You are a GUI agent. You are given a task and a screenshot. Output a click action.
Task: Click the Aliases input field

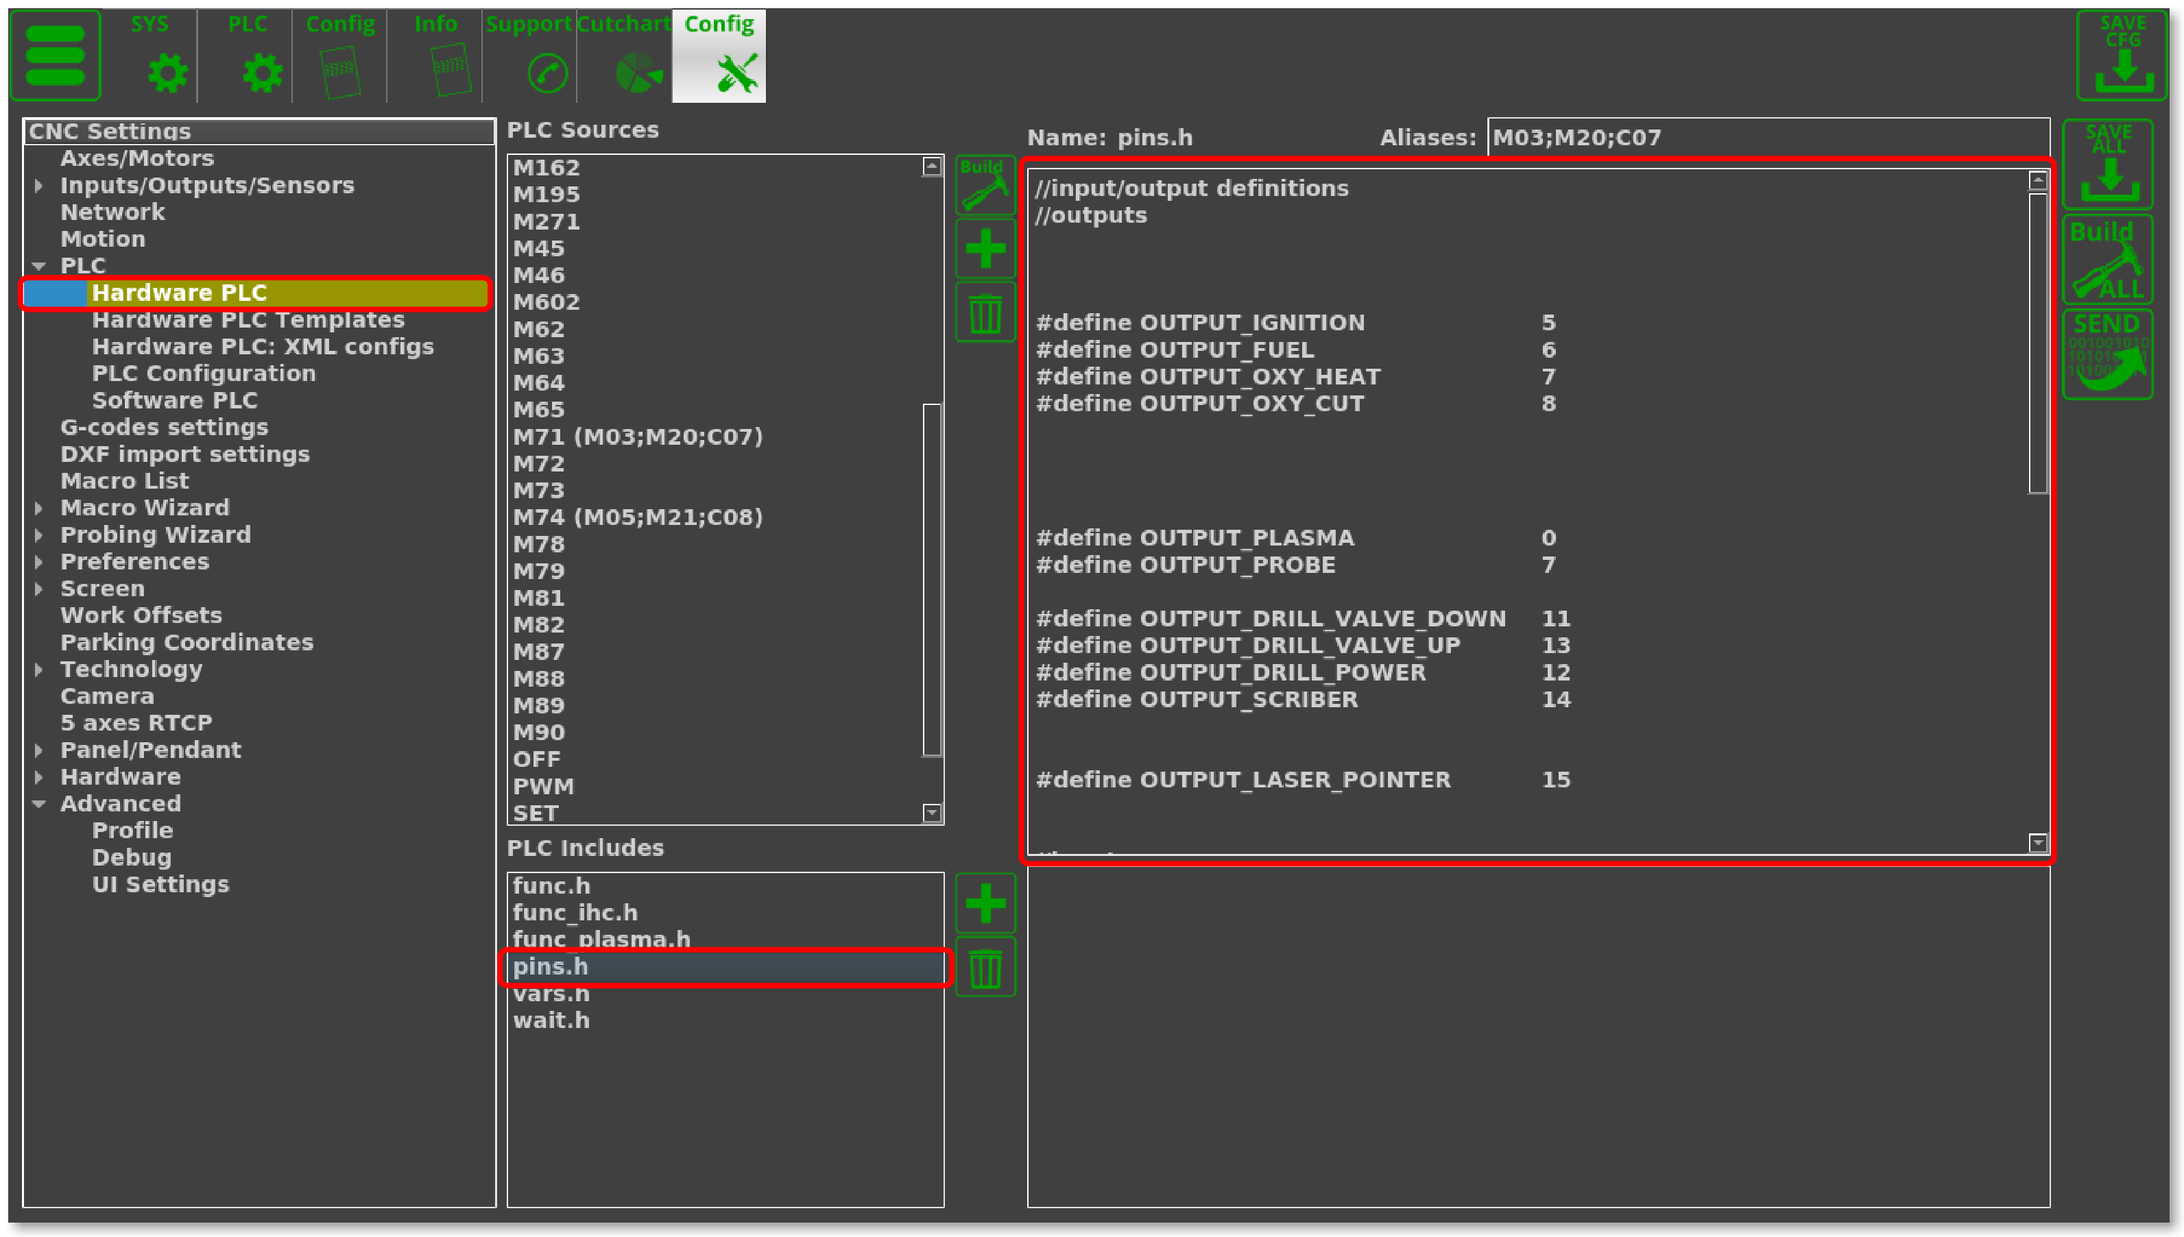click(x=1768, y=138)
